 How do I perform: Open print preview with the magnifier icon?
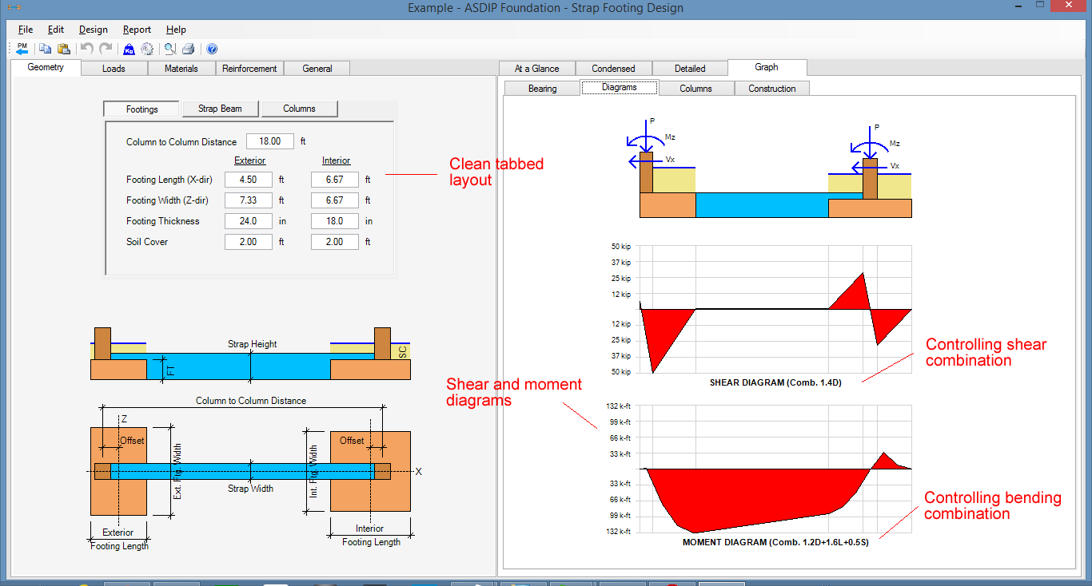pyautogui.click(x=170, y=49)
